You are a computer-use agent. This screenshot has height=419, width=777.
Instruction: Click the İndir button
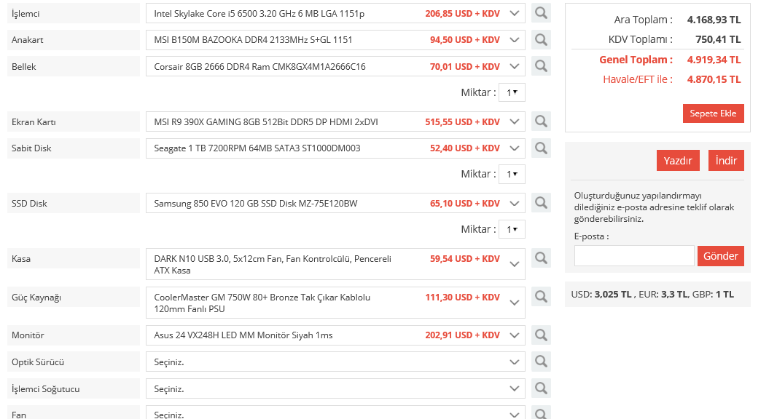point(726,161)
